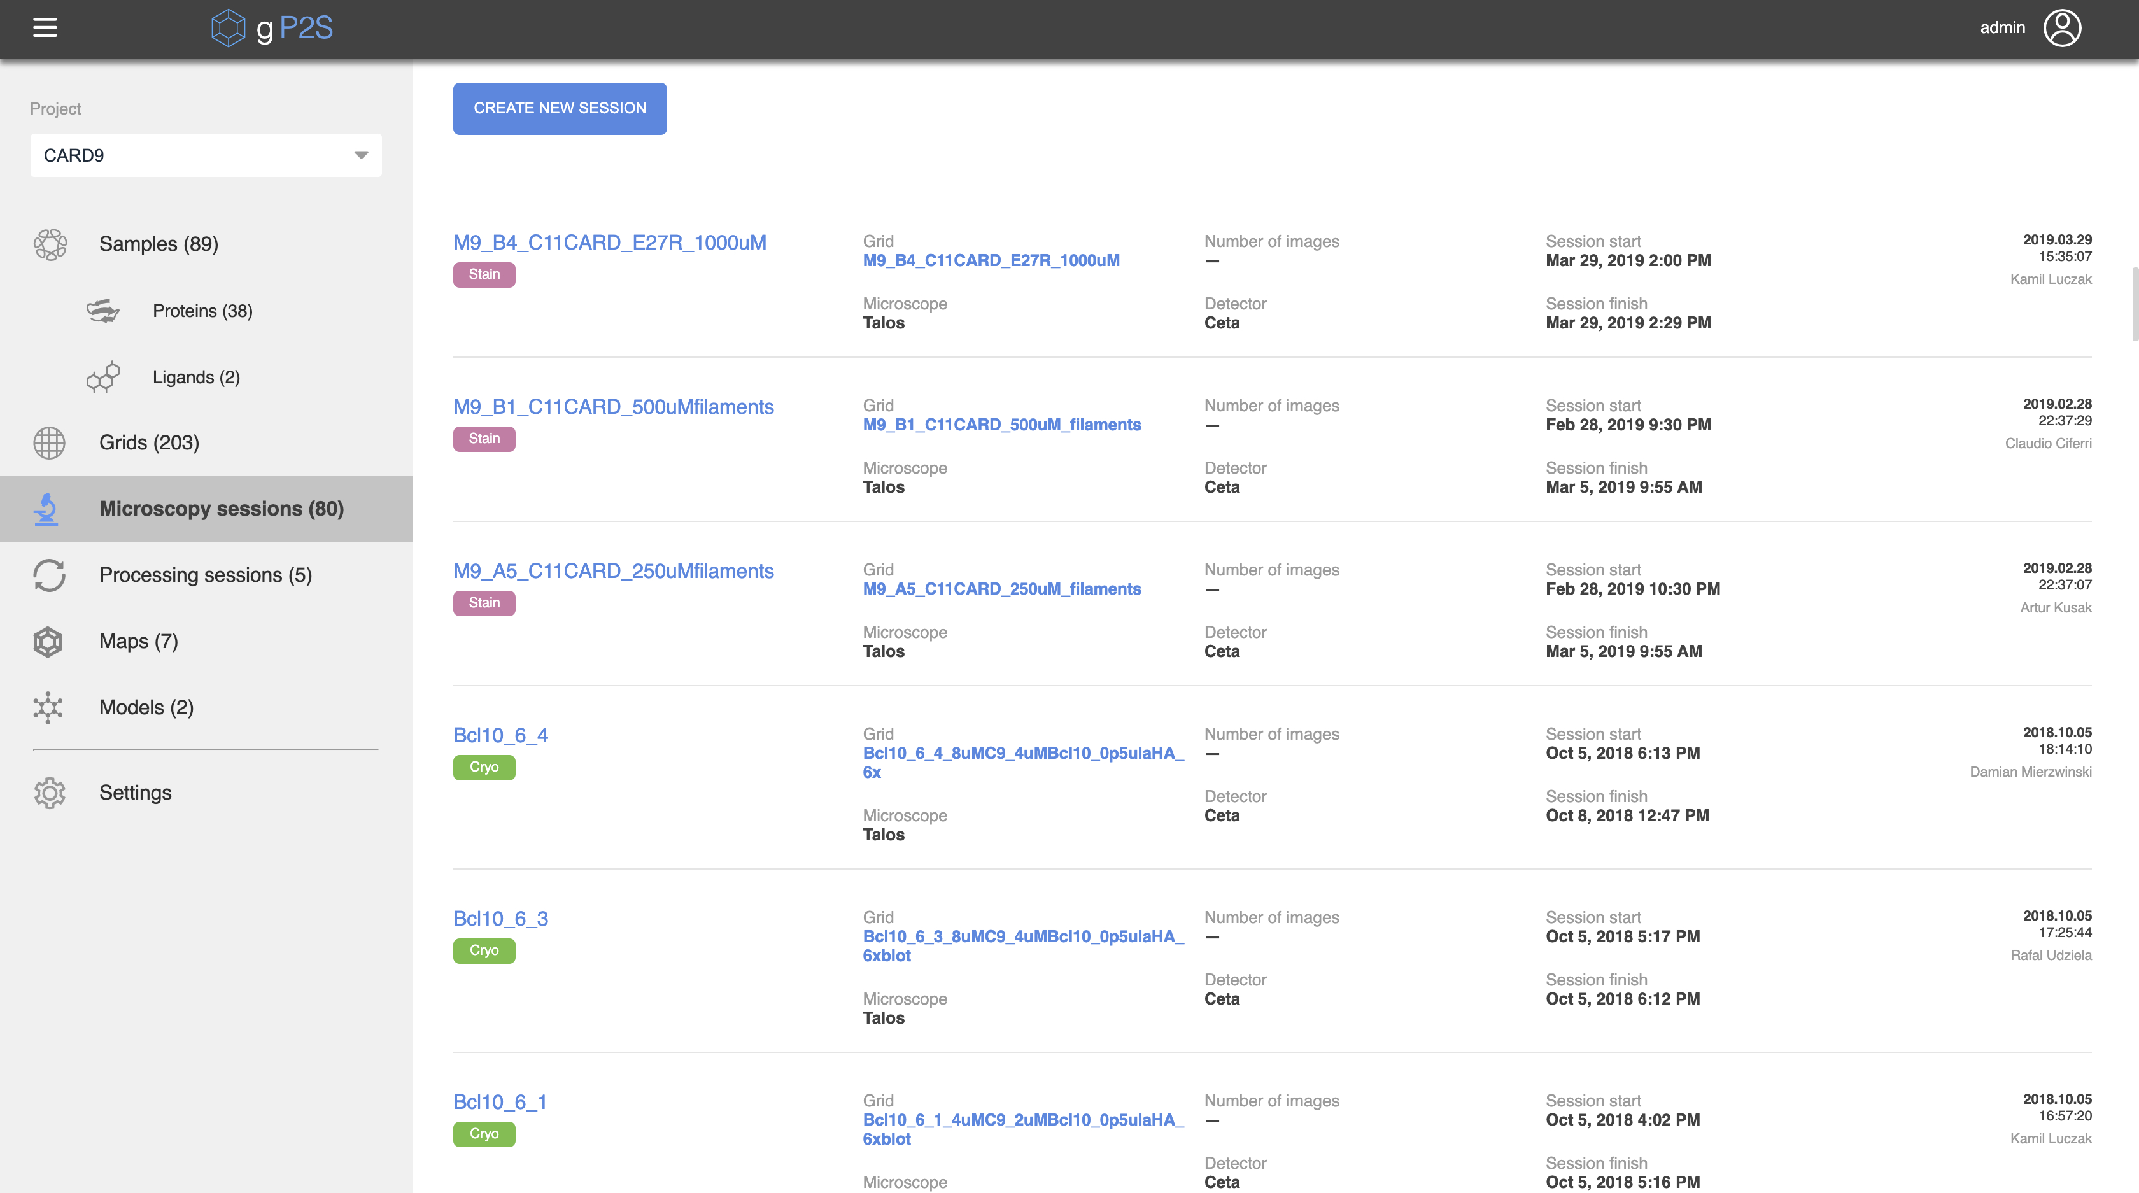The image size is (2139, 1193).
Task: Select Microscopy sessions (80) menu item
Action: [x=221, y=509]
